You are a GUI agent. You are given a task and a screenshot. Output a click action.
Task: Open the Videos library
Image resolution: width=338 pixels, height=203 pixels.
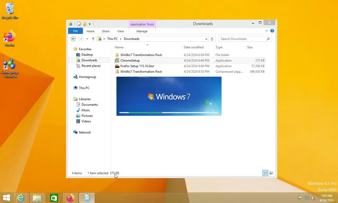pos(86,121)
